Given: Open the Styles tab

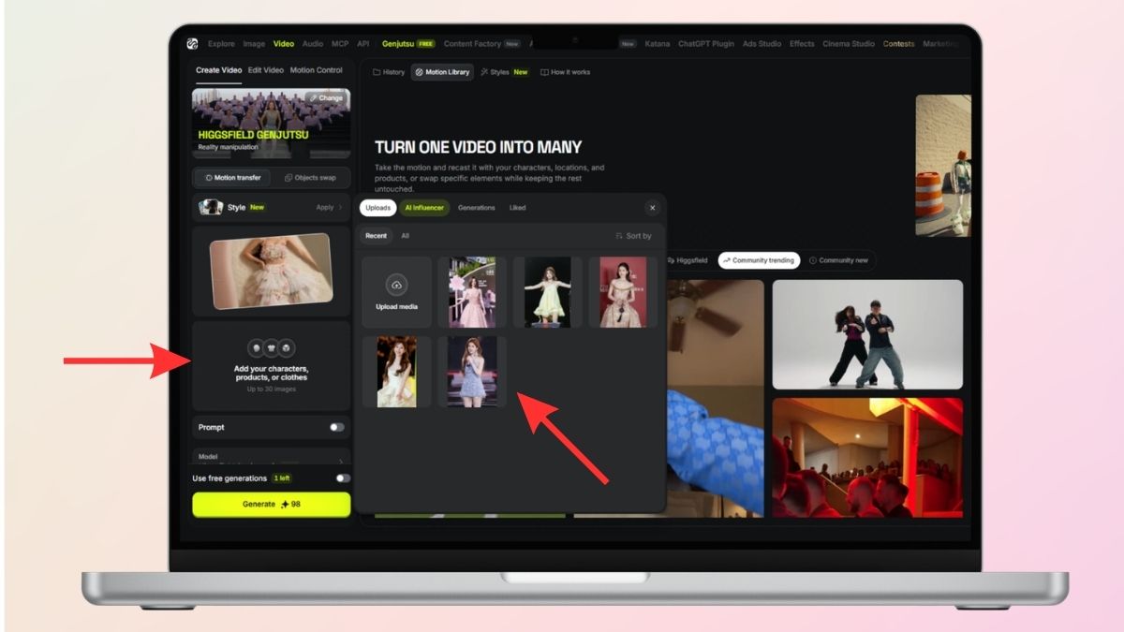Looking at the screenshot, I should 504,72.
